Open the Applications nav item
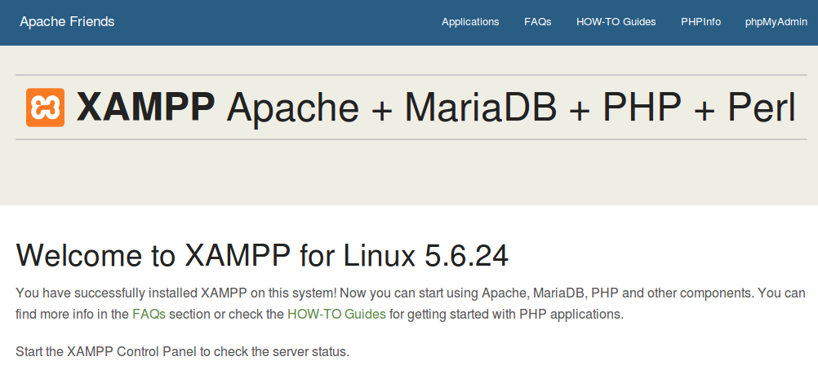Image resolution: width=818 pixels, height=370 pixels. [x=470, y=22]
